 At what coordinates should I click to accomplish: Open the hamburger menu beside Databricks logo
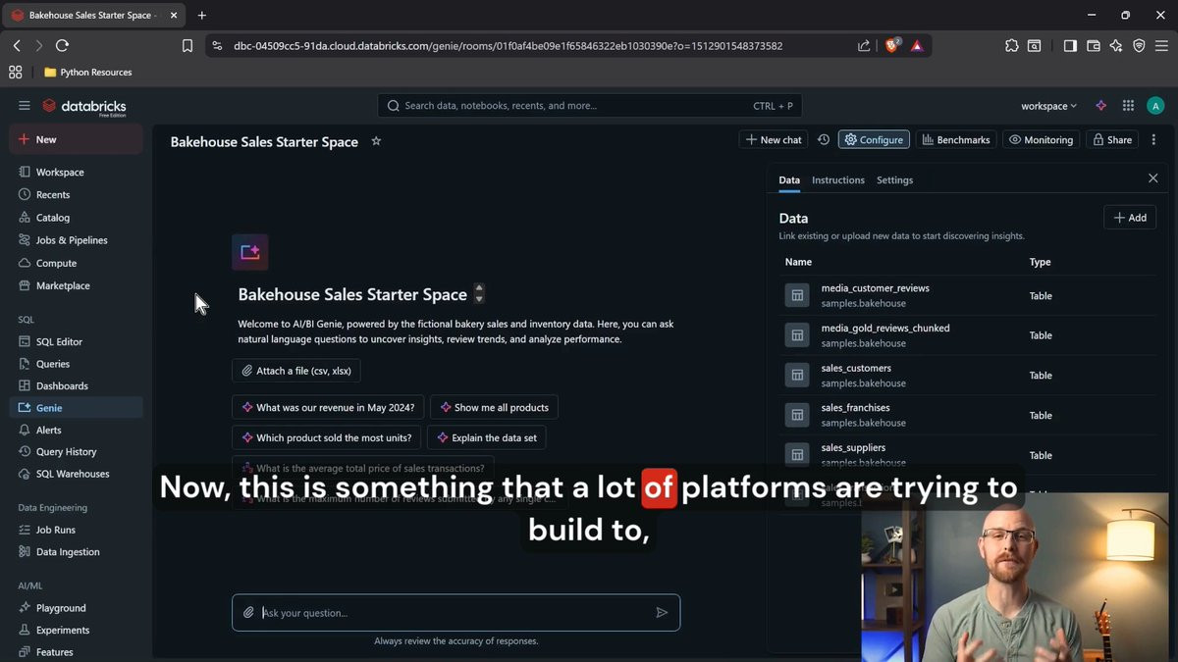[x=25, y=106]
